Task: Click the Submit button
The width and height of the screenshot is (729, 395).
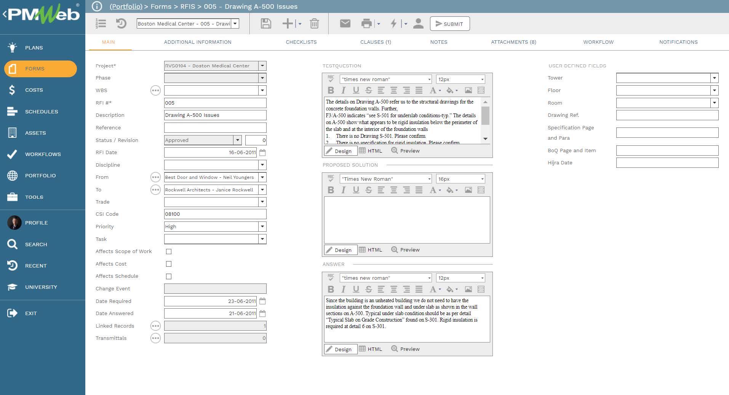Action: [x=449, y=24]
